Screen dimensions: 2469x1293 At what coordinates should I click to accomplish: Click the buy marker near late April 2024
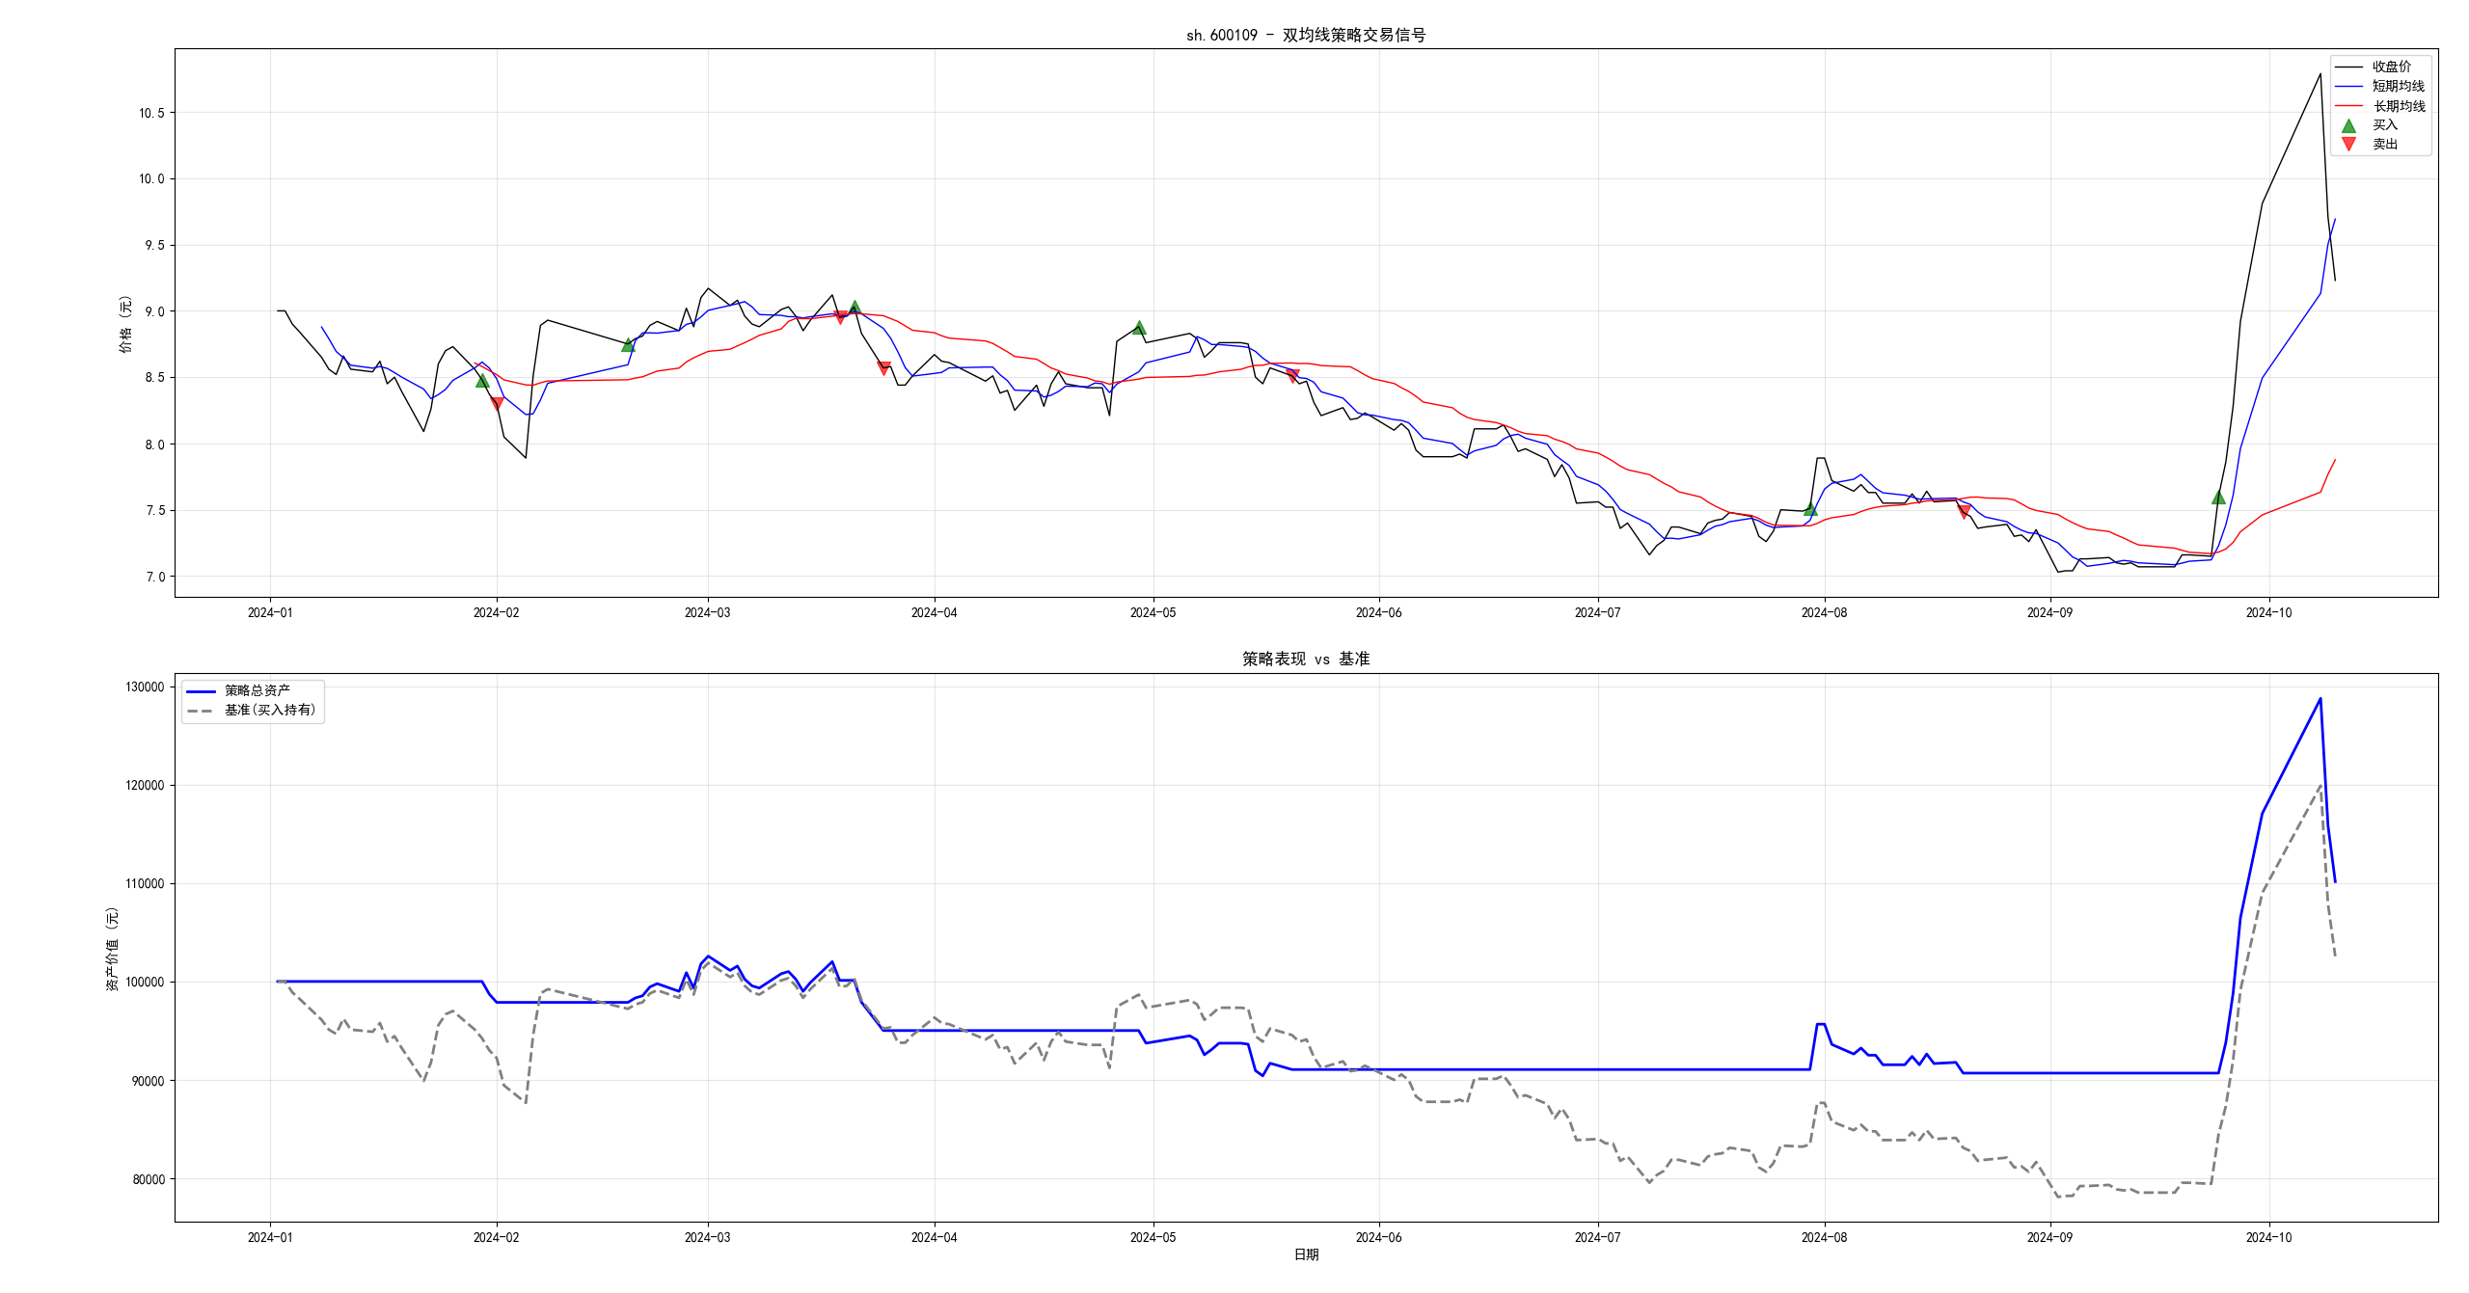1139,328
